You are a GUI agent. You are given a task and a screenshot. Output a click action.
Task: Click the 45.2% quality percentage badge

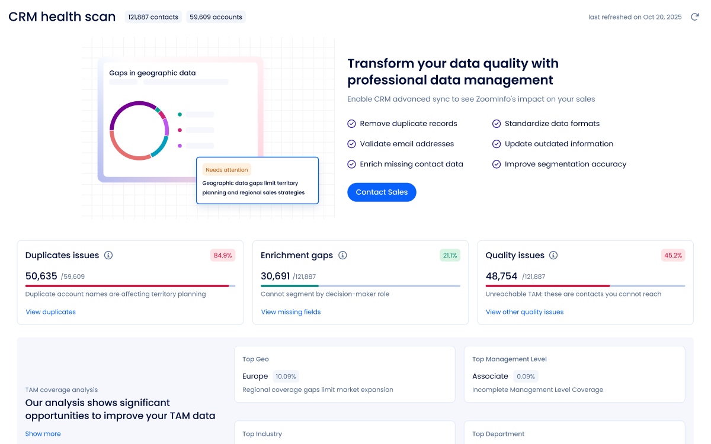click(673, 255)
